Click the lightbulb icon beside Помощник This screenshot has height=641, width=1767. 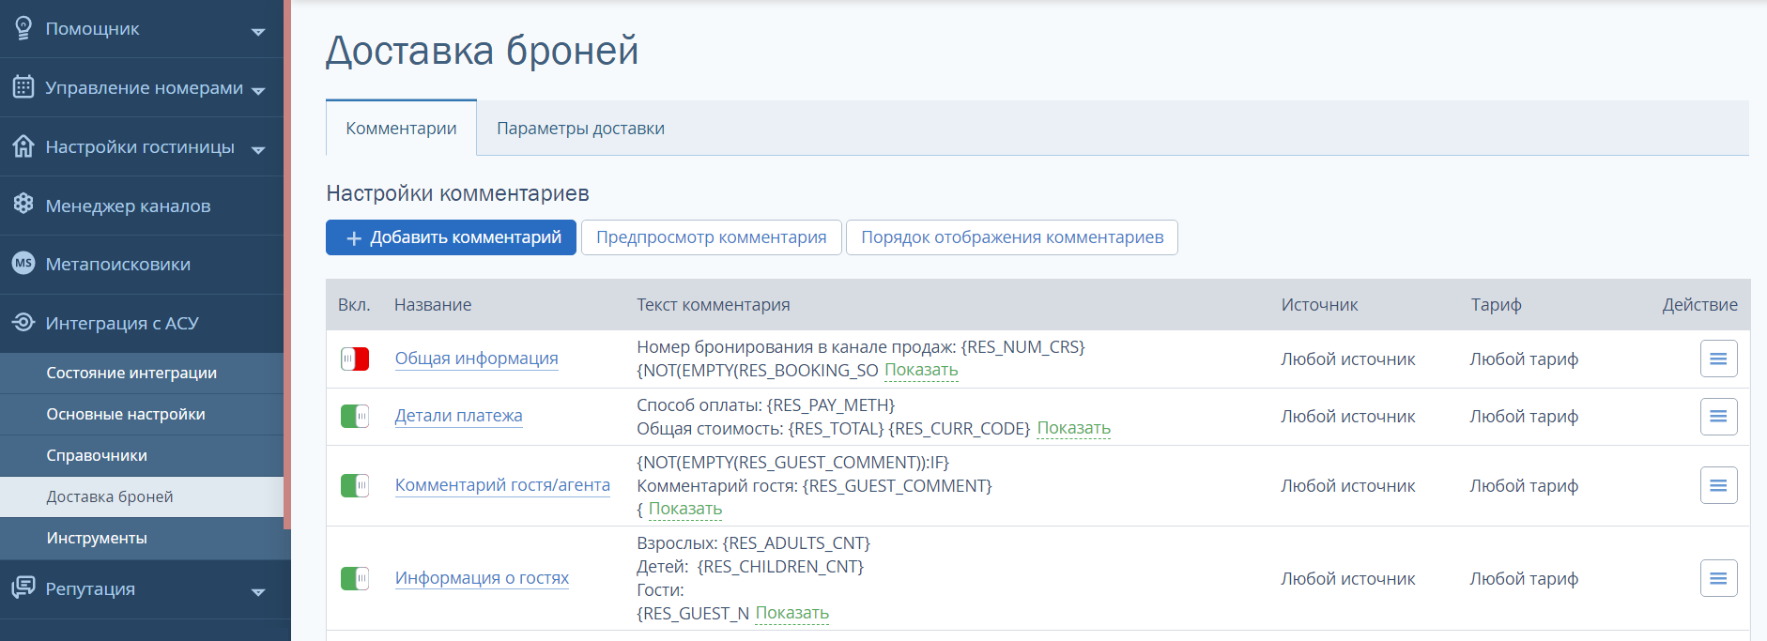pyautogui.click(x=23, y=28)
